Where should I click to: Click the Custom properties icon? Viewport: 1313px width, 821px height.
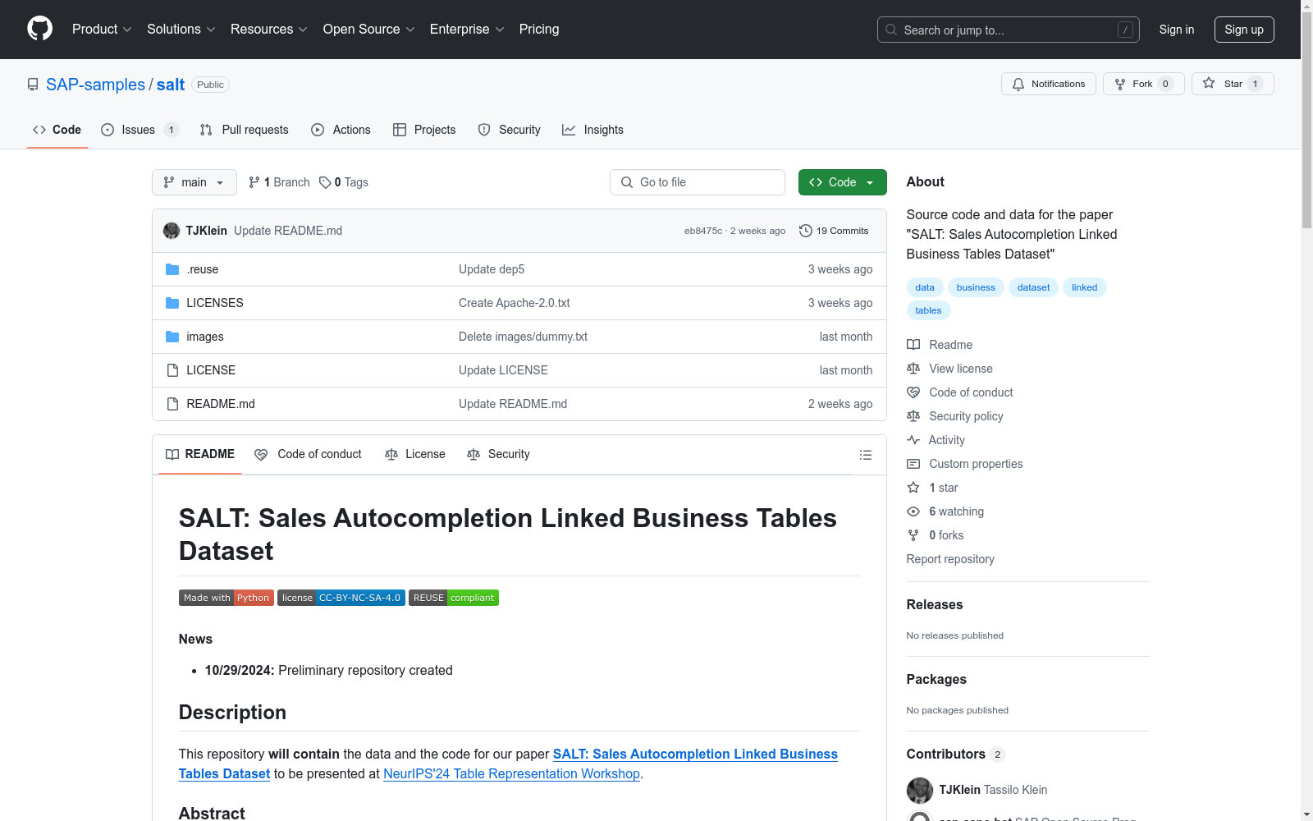[913, 464]
